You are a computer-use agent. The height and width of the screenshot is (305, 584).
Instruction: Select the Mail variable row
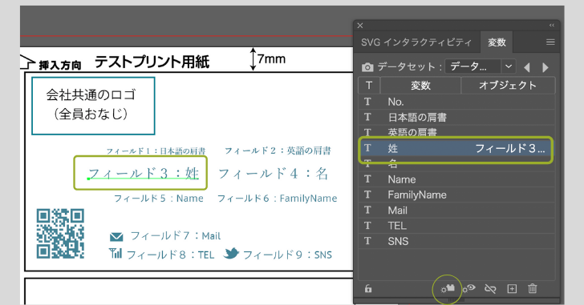click(456, 211)
